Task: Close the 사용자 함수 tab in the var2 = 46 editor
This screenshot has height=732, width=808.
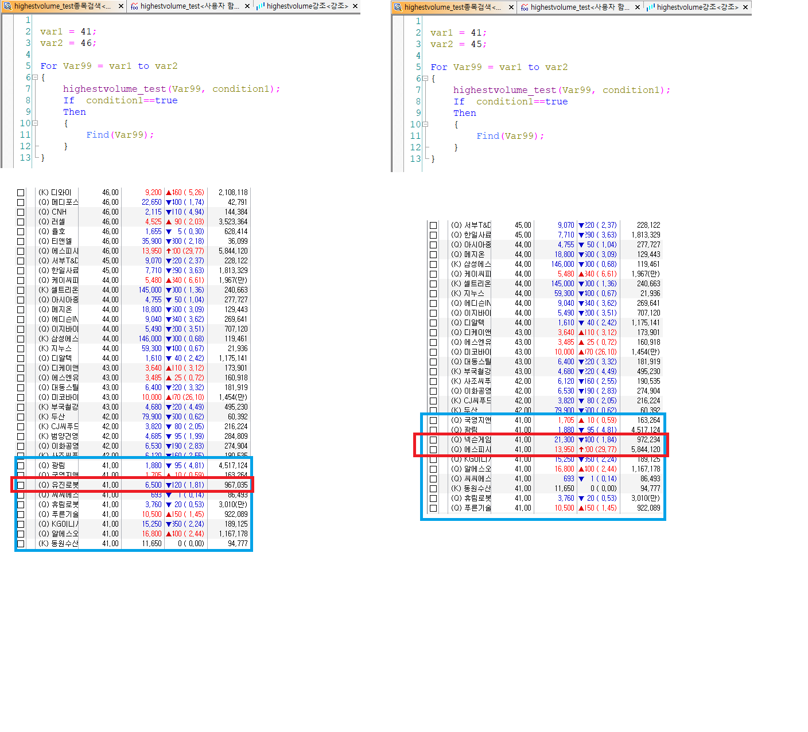Action: 247,6
